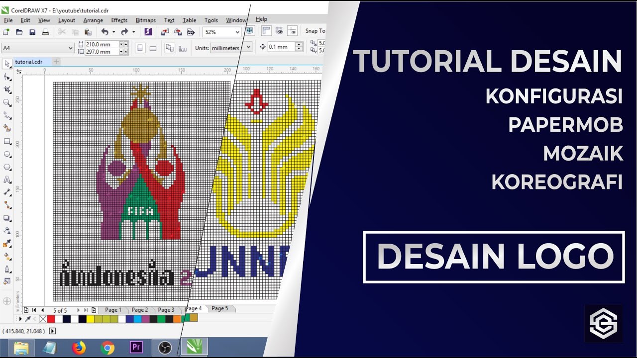Select the Outline Pen tool
Viewport: 637px width, 358px height.
click(x=7, y=269)
